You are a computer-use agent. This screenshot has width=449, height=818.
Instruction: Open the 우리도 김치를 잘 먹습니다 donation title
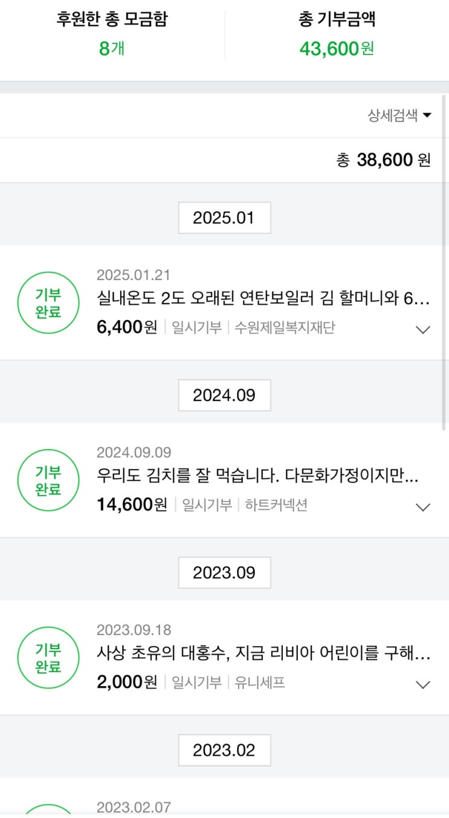[257, 476]
